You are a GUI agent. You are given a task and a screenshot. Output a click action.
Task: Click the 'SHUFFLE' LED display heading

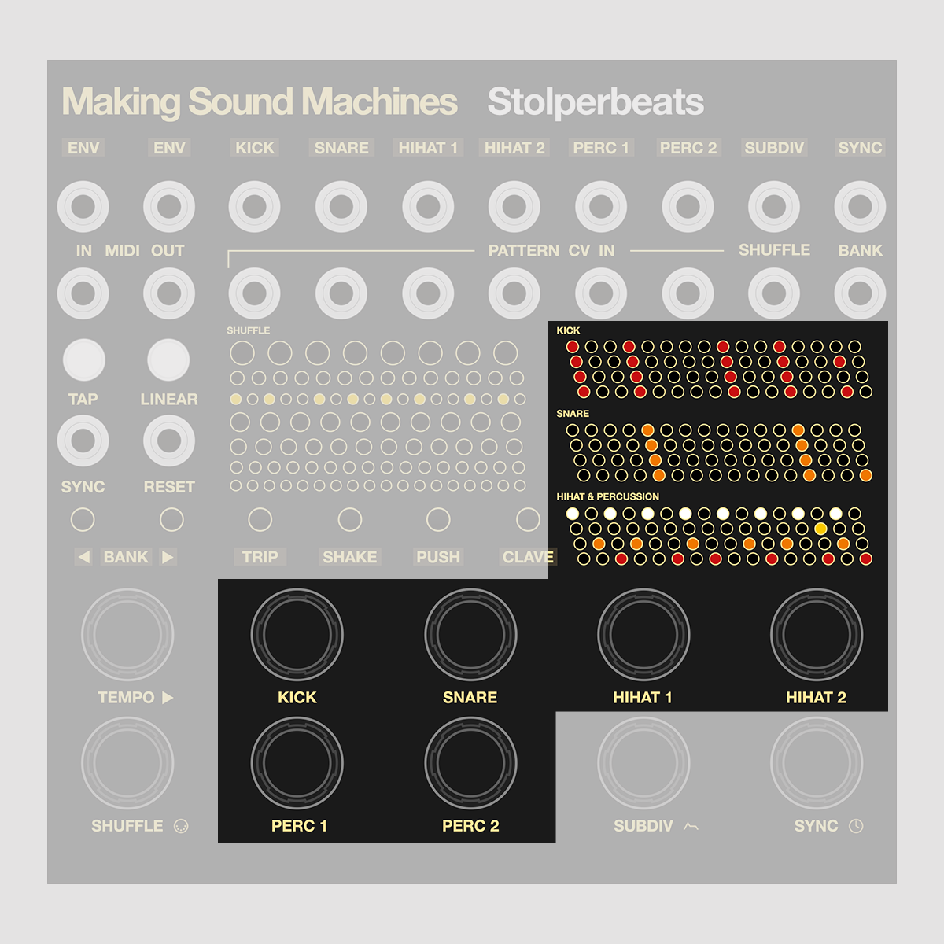(249, 330)
